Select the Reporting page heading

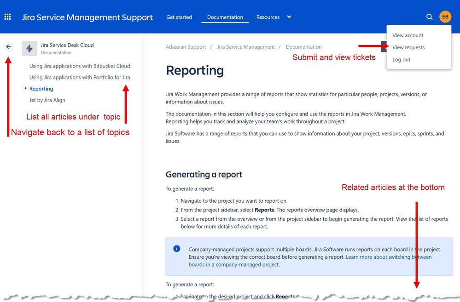[x=195, y=71]
